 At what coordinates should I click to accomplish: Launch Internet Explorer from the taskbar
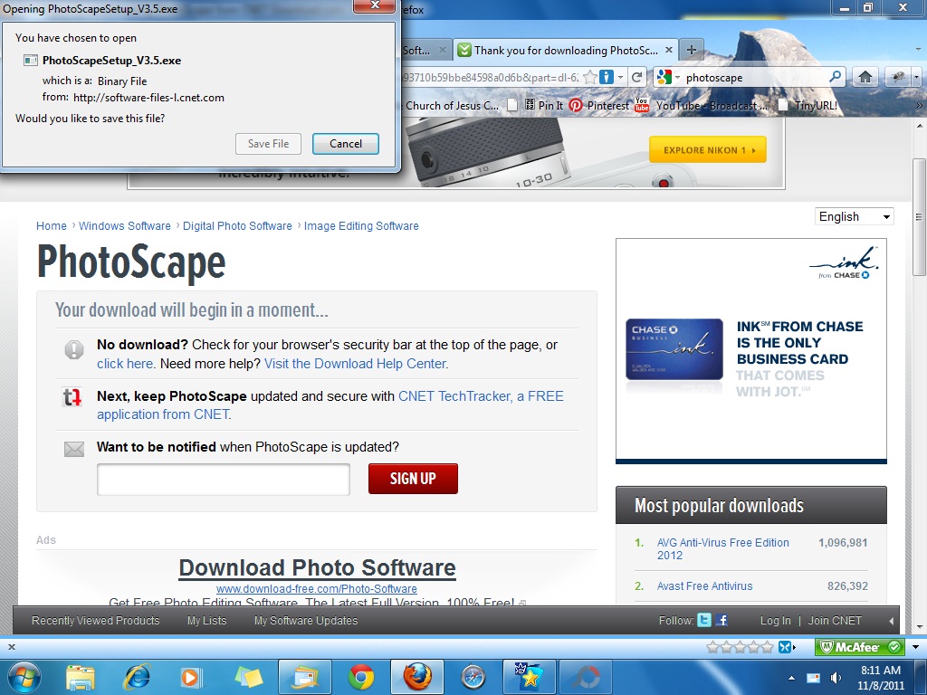click(136, 677)
